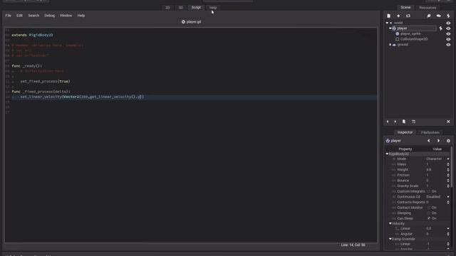This screenshot has width=456, height=256.
Task: Open Inspector gear options
Action: pyautogui.click(x=448, y=141)
